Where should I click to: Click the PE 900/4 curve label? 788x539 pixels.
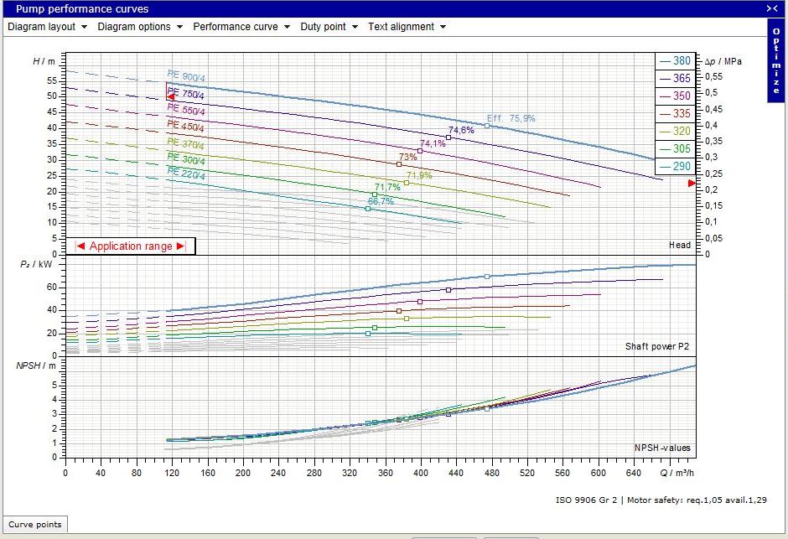[x=185, y=76]
